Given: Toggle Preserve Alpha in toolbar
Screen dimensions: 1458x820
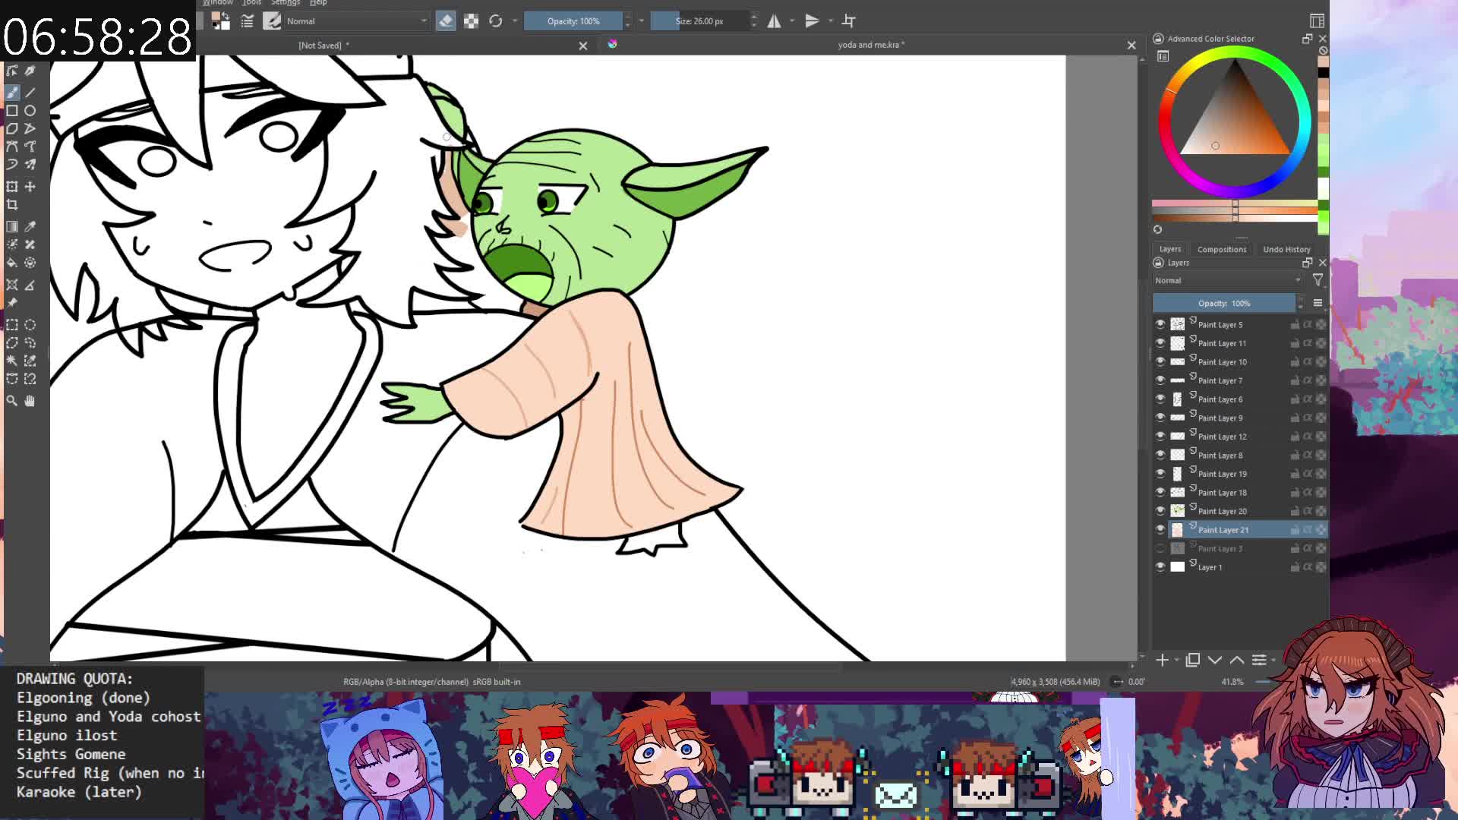Looking at the screenshot, I should [x=472, y=21].
